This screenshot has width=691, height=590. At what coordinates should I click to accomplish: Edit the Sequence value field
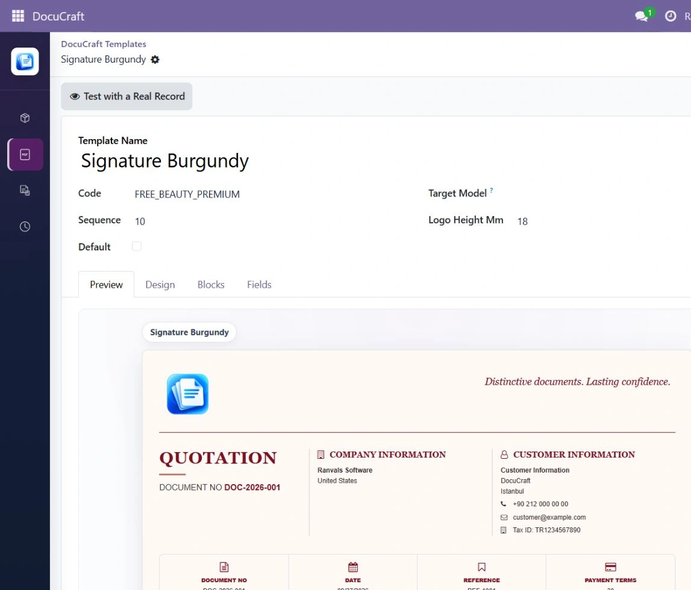coord(264,221)
